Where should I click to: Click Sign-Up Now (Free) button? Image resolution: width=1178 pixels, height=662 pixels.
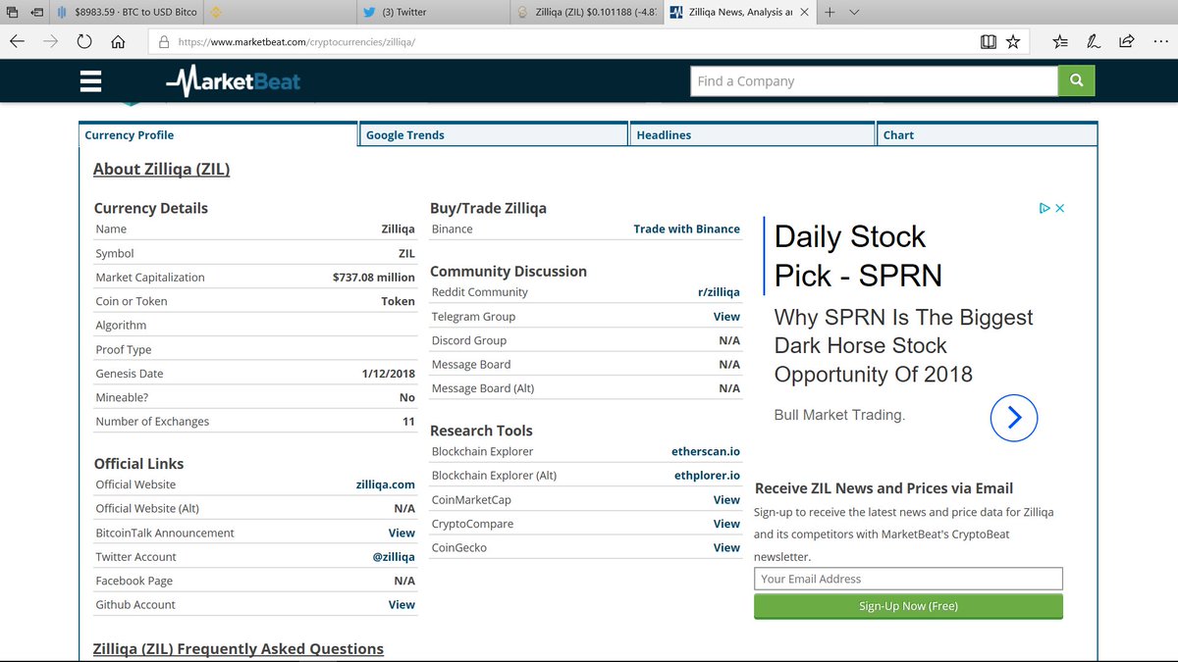coord(908,606)
